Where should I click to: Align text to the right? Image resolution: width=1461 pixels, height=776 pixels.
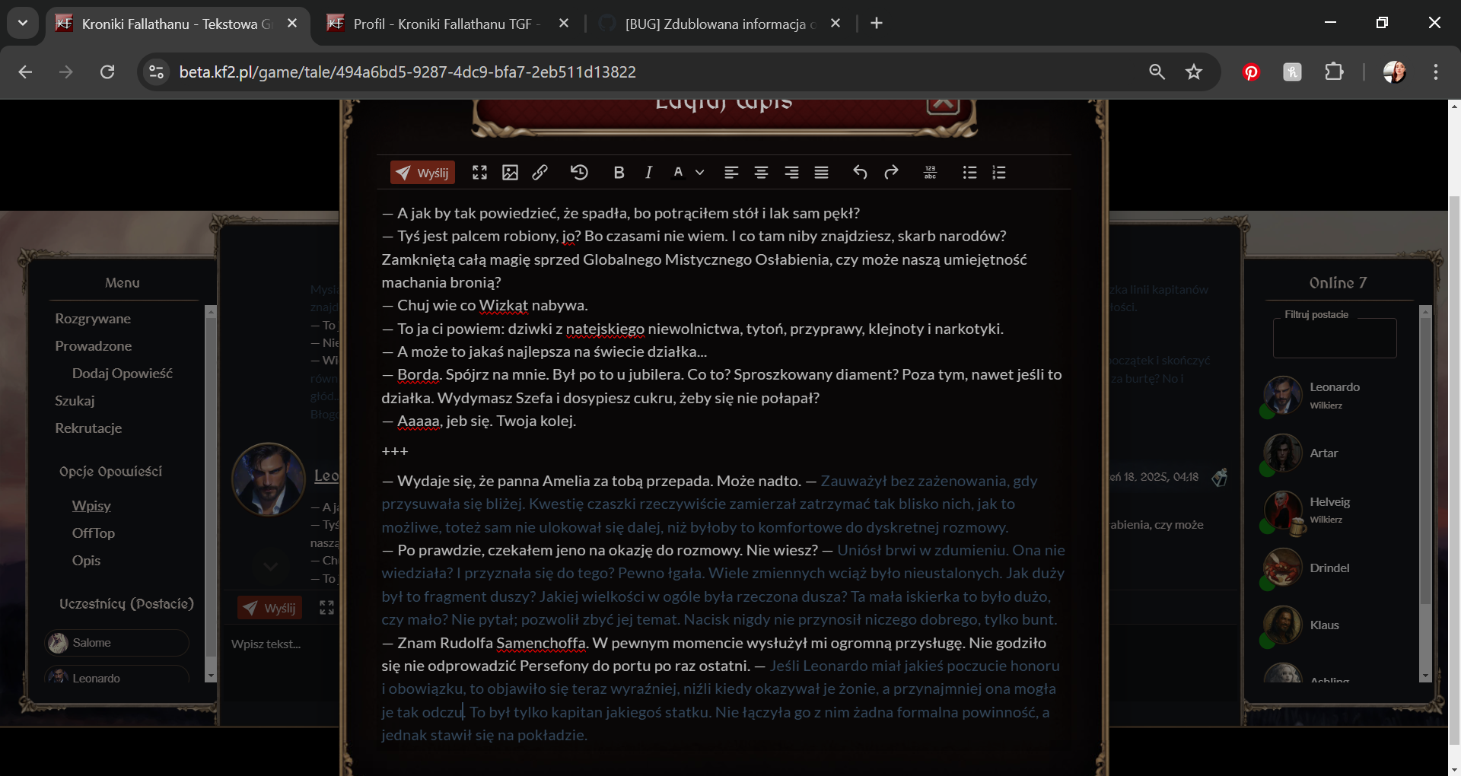pyautogui.click(x=791, y=173)
